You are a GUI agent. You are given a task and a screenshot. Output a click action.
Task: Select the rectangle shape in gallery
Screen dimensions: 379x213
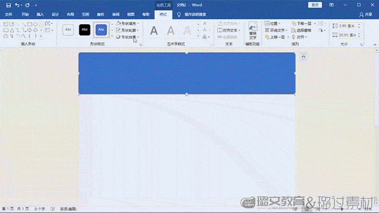coord(29,24)
